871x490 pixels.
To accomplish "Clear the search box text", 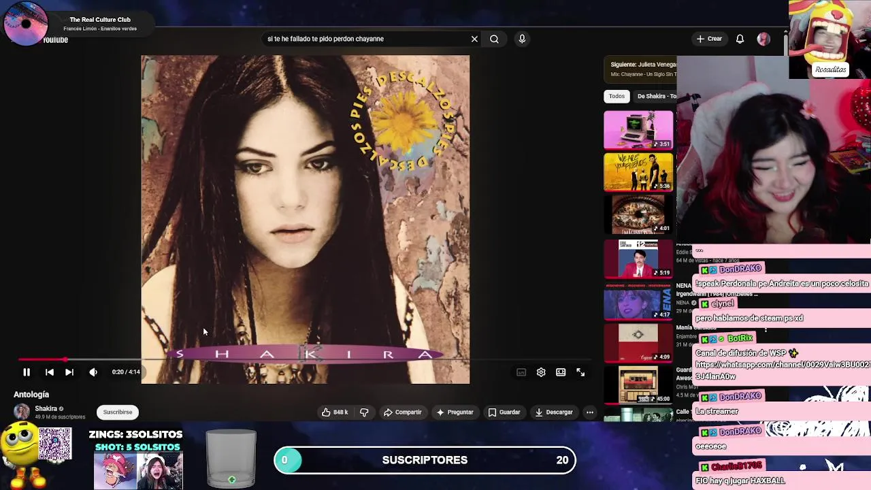I will coord(474,39).
